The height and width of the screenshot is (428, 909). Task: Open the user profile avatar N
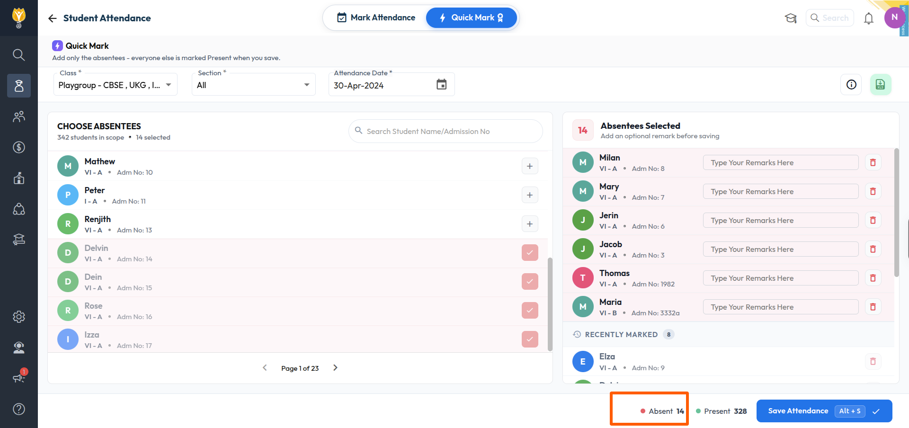[894, 18]
